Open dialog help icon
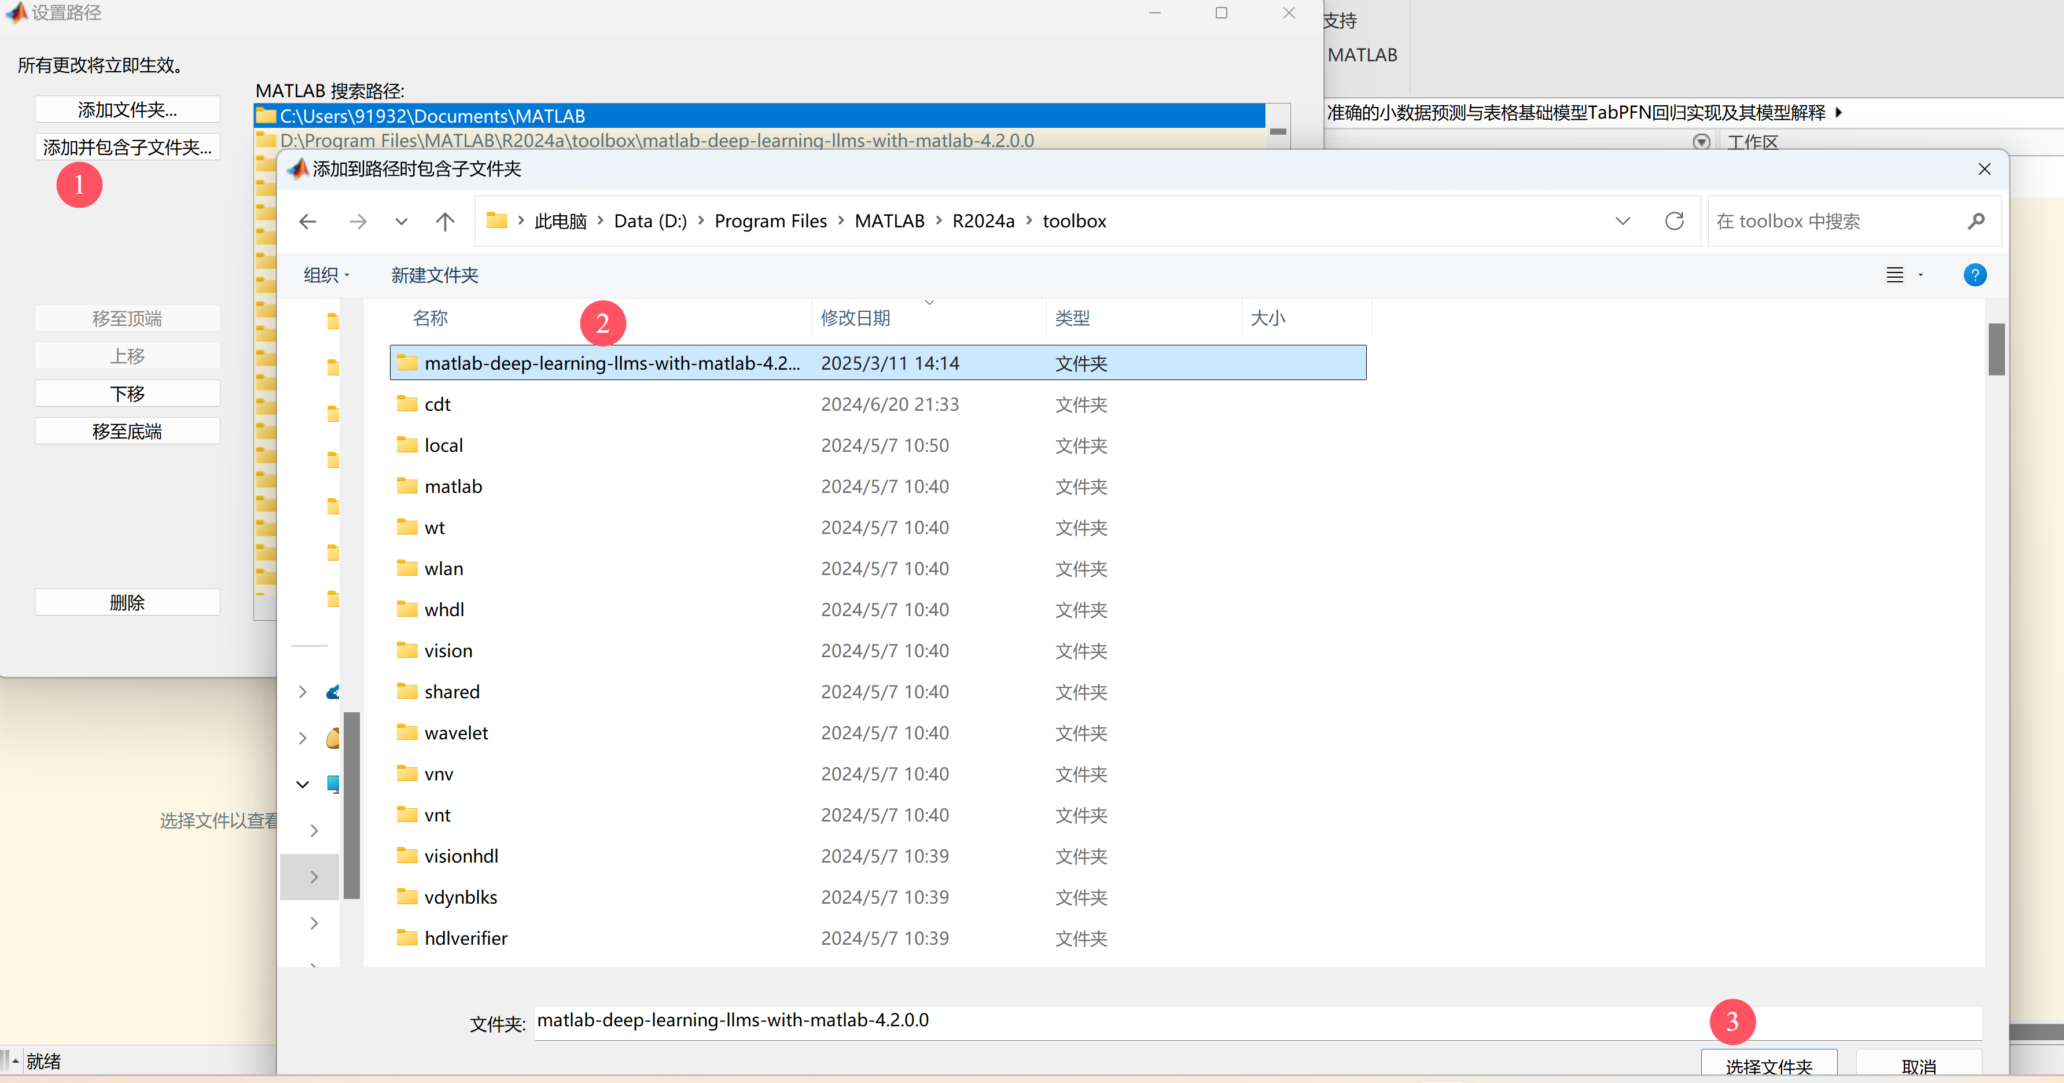 point(1974,275)
